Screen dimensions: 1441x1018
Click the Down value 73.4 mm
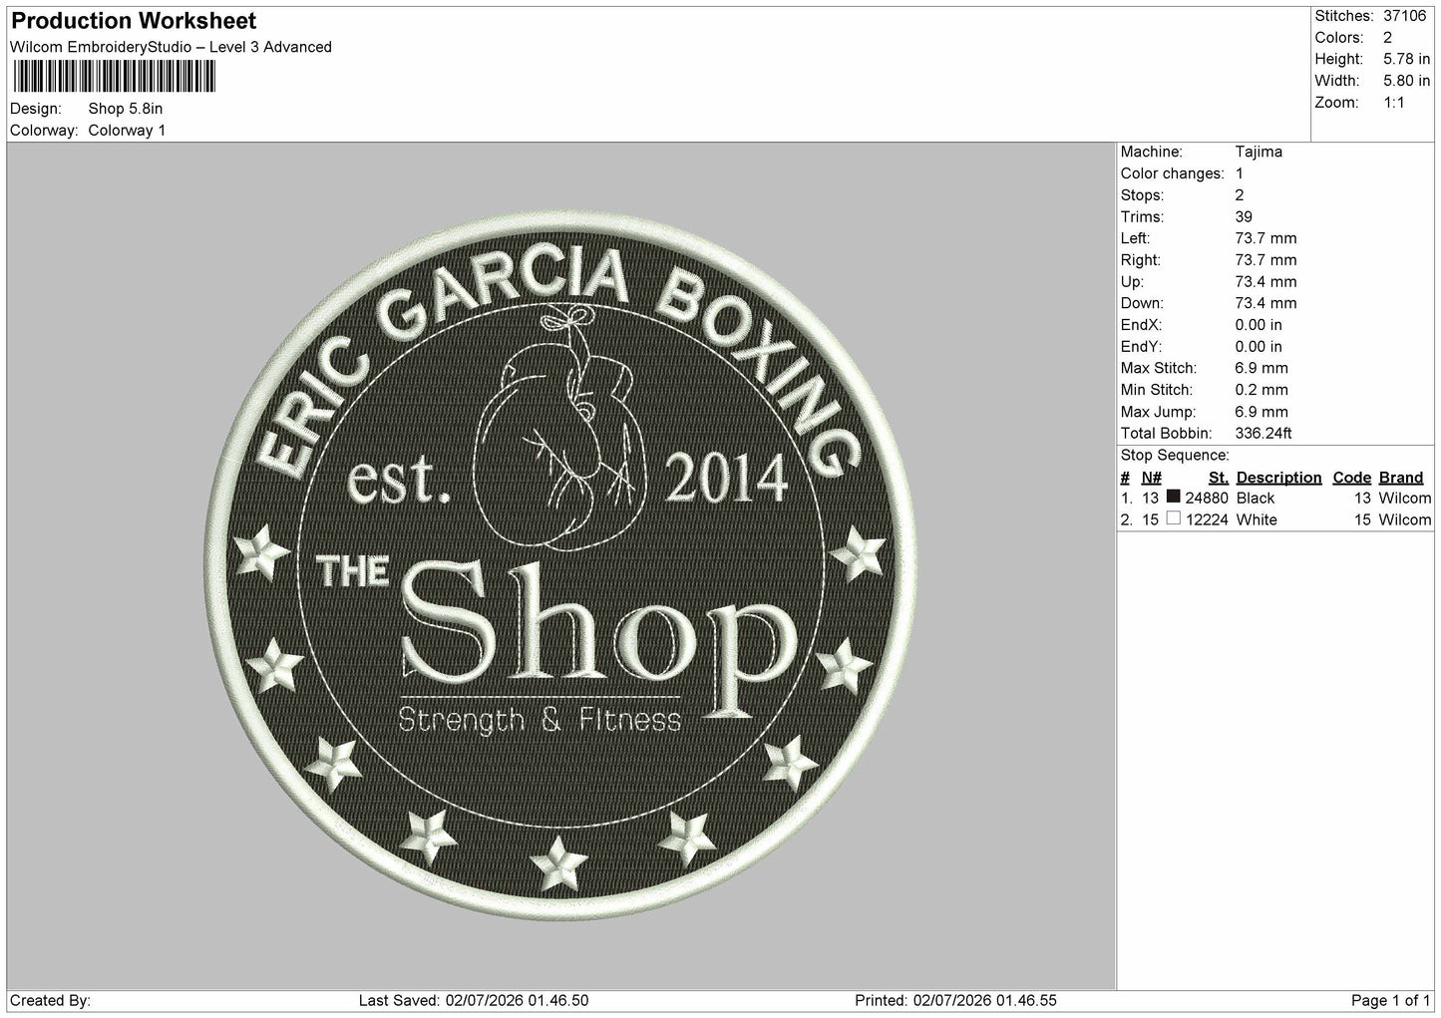click(1265, 303)
